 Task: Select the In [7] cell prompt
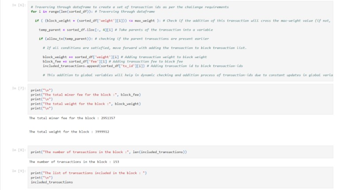(19, 88)
